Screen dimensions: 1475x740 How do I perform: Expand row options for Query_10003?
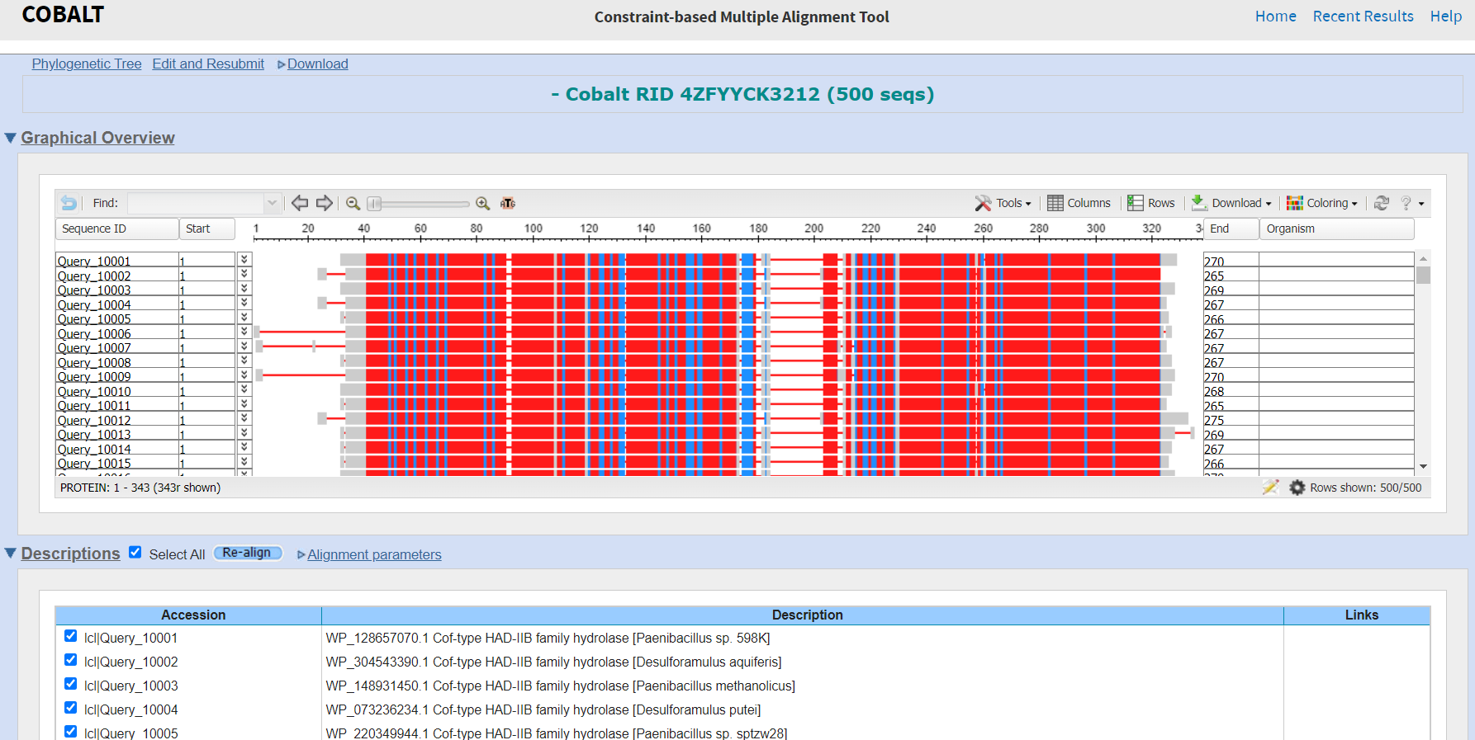point(244,288)
